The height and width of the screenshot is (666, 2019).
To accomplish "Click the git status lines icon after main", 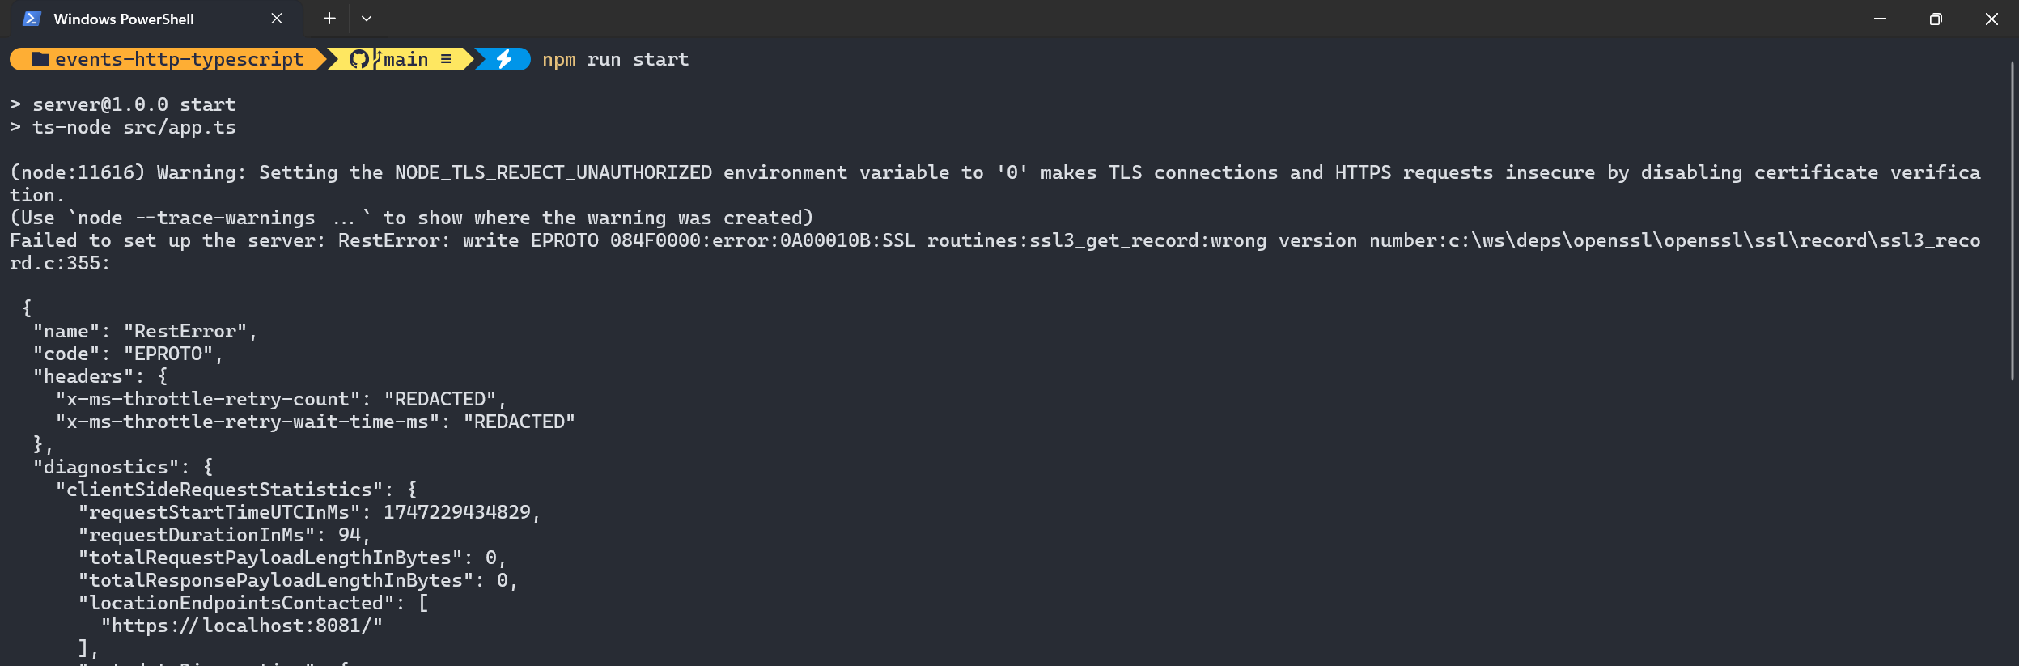I will [x=446, y=58].
